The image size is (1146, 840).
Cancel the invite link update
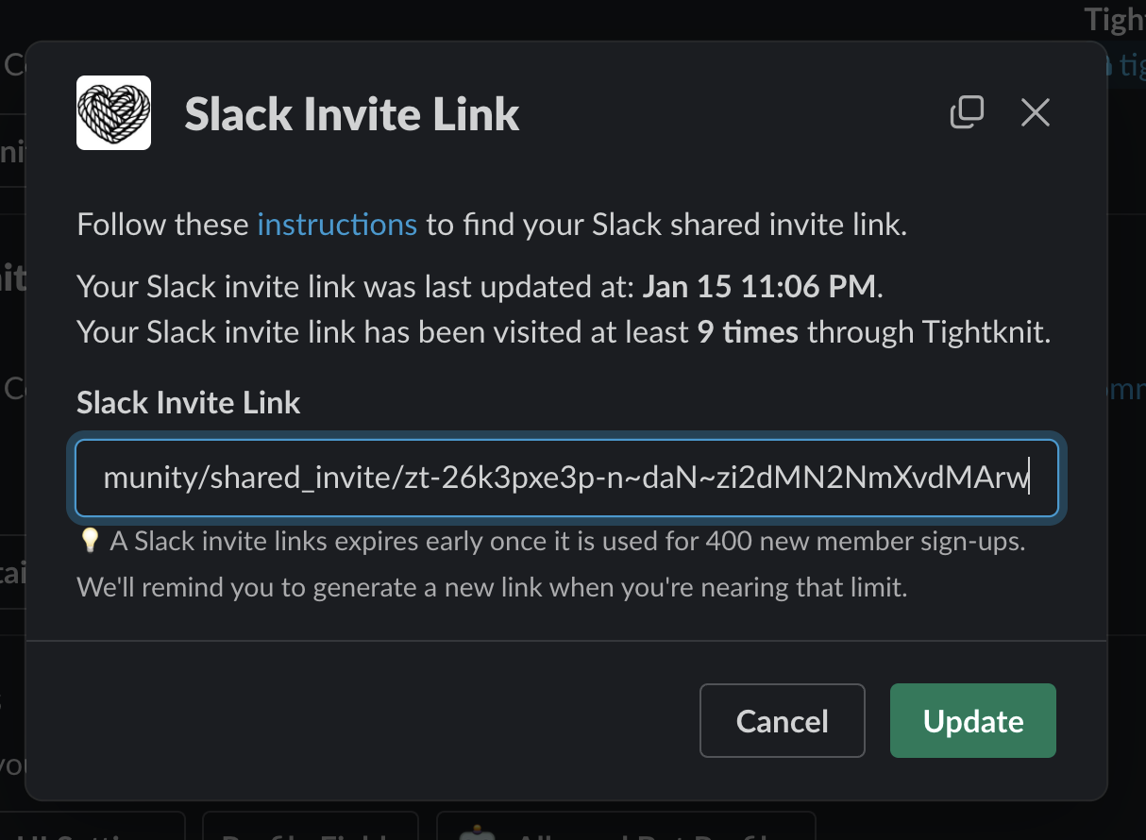tap(782, 720)
